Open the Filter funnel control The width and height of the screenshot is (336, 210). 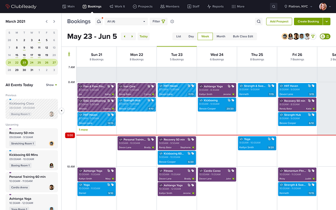click(x=159, y=21)
